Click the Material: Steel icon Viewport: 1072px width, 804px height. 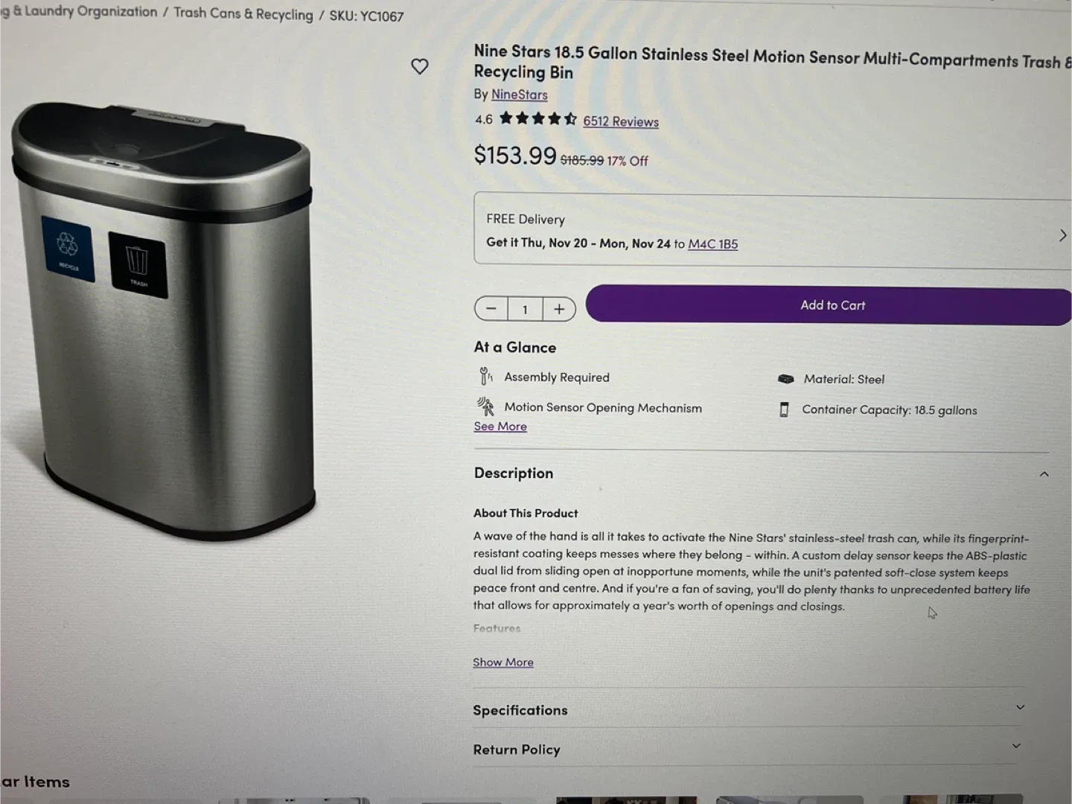point(785,378)
